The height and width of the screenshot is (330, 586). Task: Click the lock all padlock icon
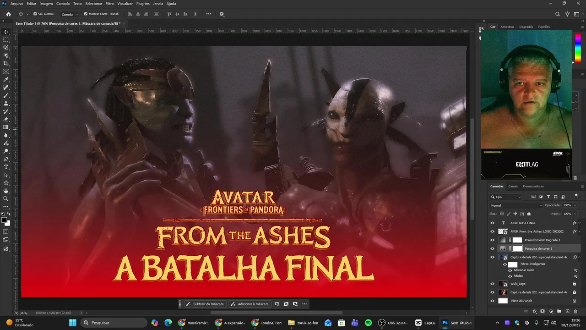click(x=529, y=214)
